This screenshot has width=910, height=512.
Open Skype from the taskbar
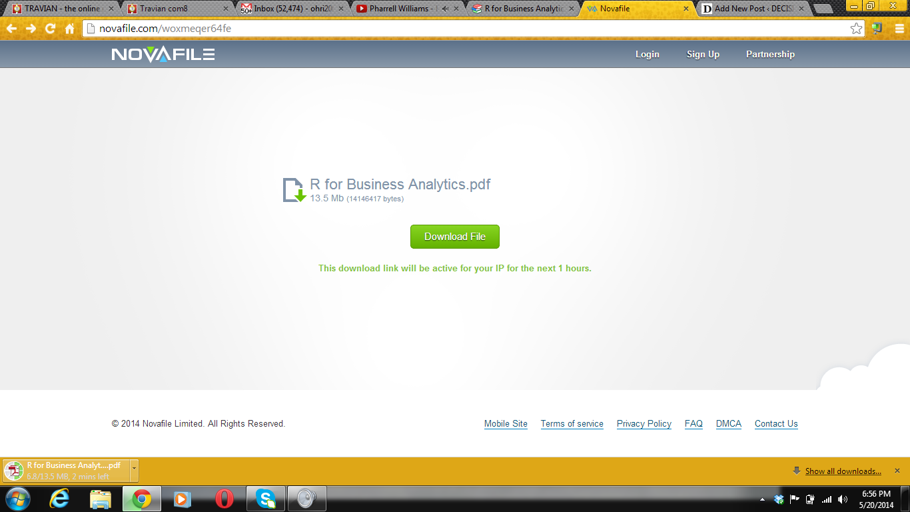[266, 499]
